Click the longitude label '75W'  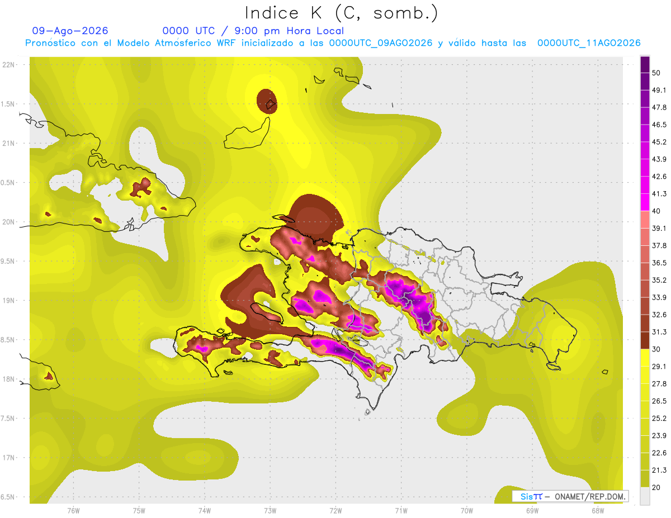(x=139, y=510)
